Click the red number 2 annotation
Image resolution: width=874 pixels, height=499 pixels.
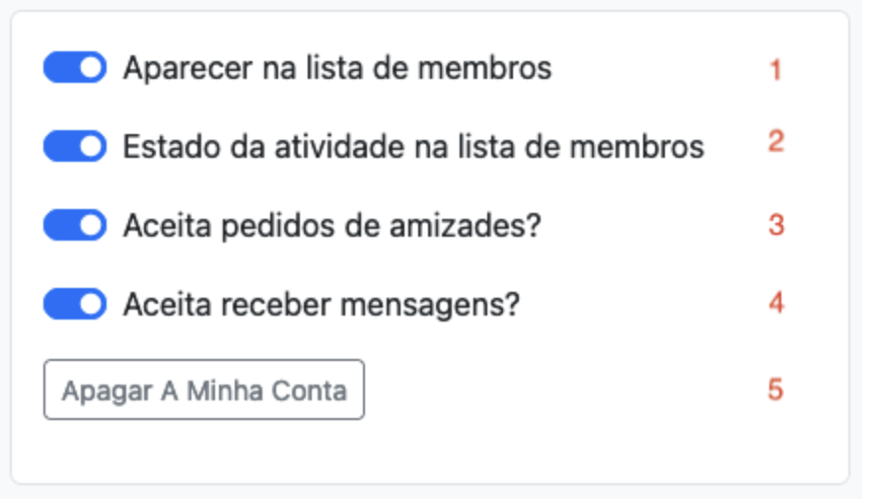pyautogui.click(x=776, y=141)
